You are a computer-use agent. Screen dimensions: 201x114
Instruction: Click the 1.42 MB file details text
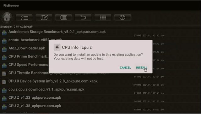(x=149, y=101)
